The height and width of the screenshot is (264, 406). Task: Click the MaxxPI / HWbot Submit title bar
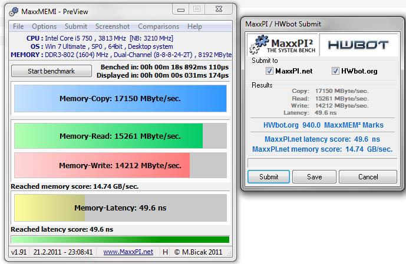click(x=322, y=24)
